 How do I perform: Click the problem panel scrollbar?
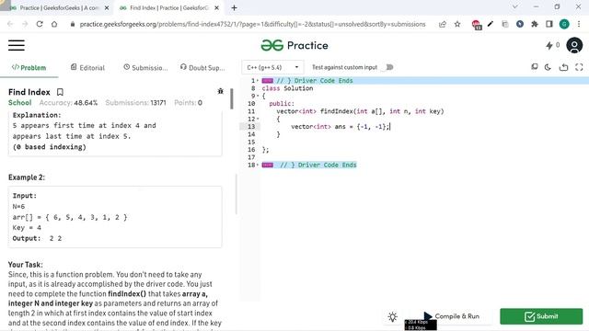click(232, 99)
